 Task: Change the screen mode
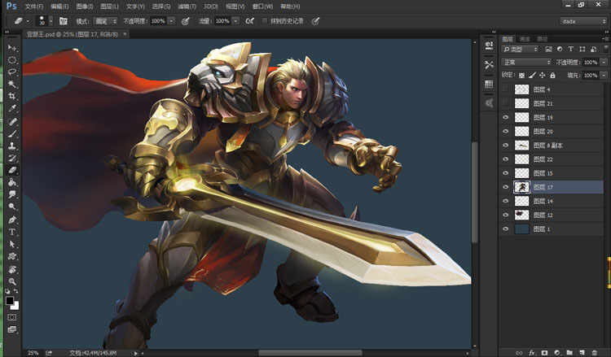[12, 330]
